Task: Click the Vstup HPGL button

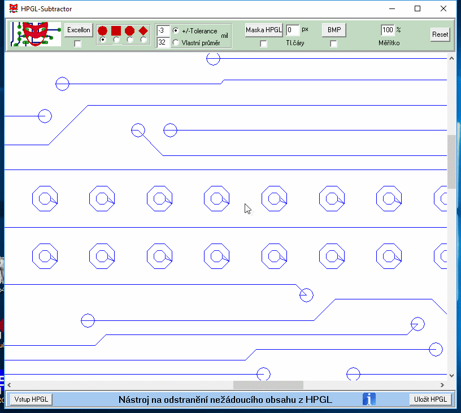Action: tap(31, 399)
